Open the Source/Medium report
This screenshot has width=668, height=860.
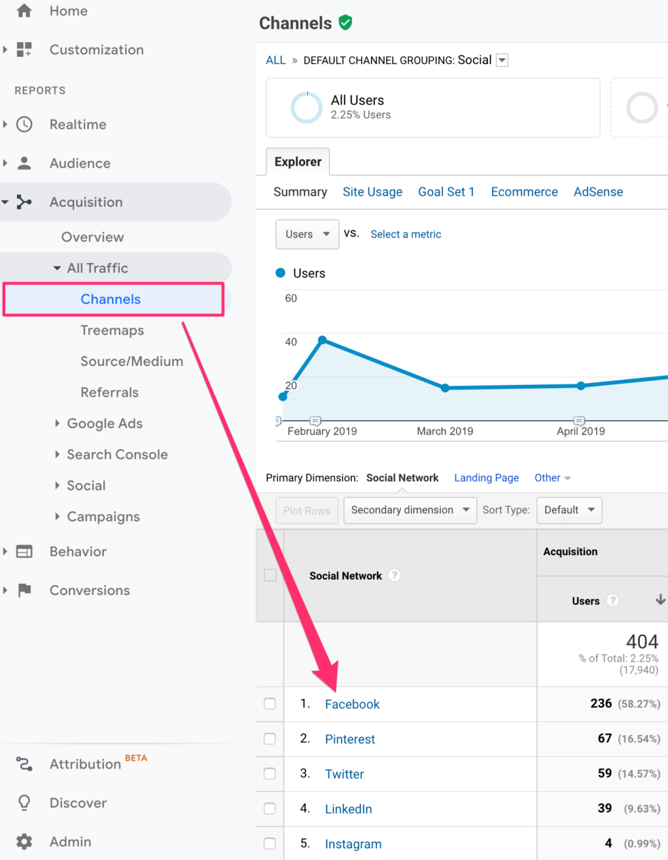[x=132, y=361]
